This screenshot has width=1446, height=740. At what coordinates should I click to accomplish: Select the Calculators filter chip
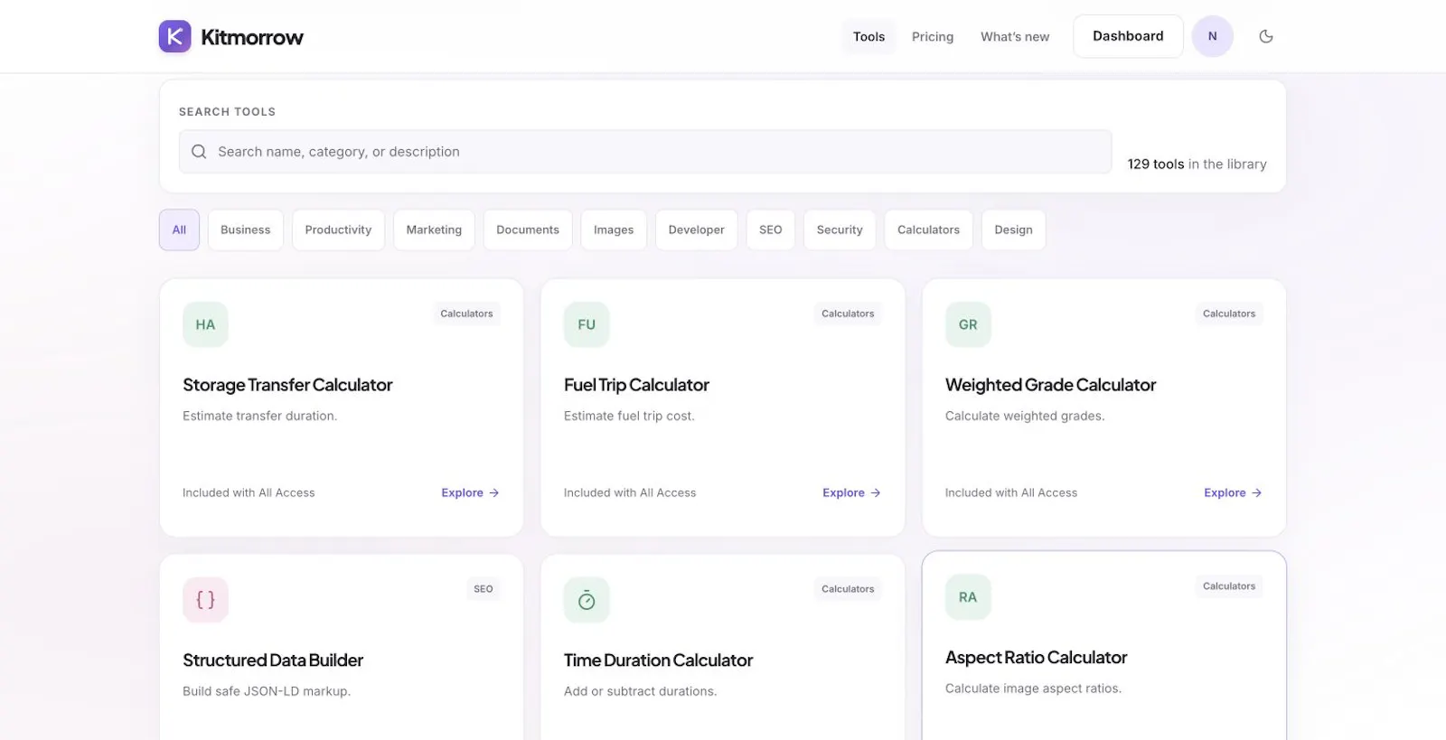pos(928,230)
